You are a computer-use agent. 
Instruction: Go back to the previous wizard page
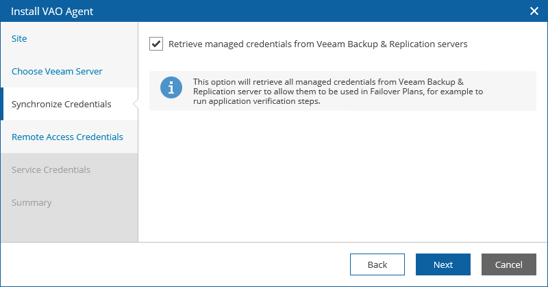[x=377, y=264]
